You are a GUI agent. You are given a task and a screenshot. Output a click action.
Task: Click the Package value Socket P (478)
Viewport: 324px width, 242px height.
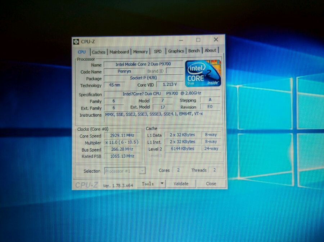point(143,78)
